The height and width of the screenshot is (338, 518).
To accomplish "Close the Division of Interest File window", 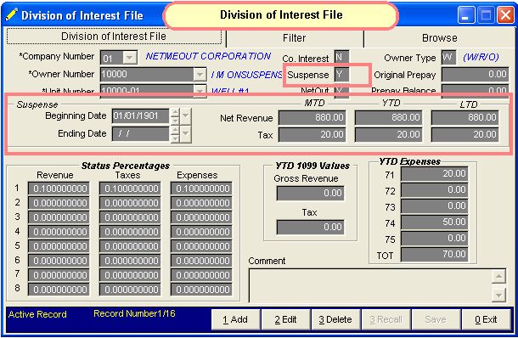I will tap(505, 15).
